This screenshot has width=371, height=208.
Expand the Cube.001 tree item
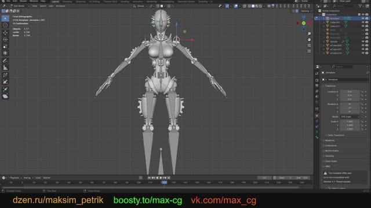324,23
